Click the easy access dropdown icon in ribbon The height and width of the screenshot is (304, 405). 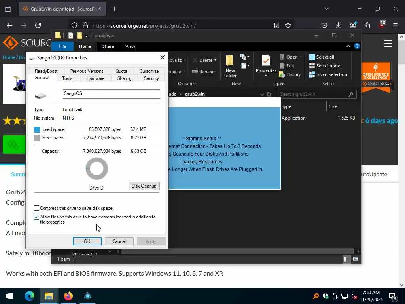click(x=244, y=66)
